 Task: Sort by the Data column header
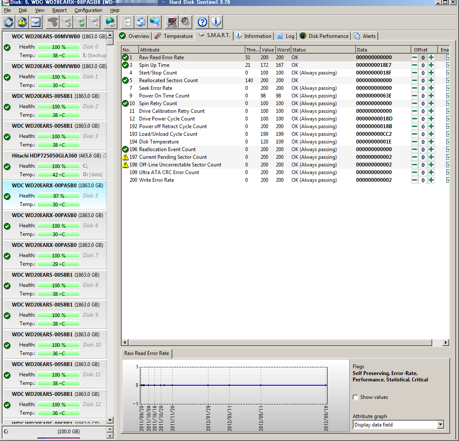pyautogui.click(x=383, y=50)
